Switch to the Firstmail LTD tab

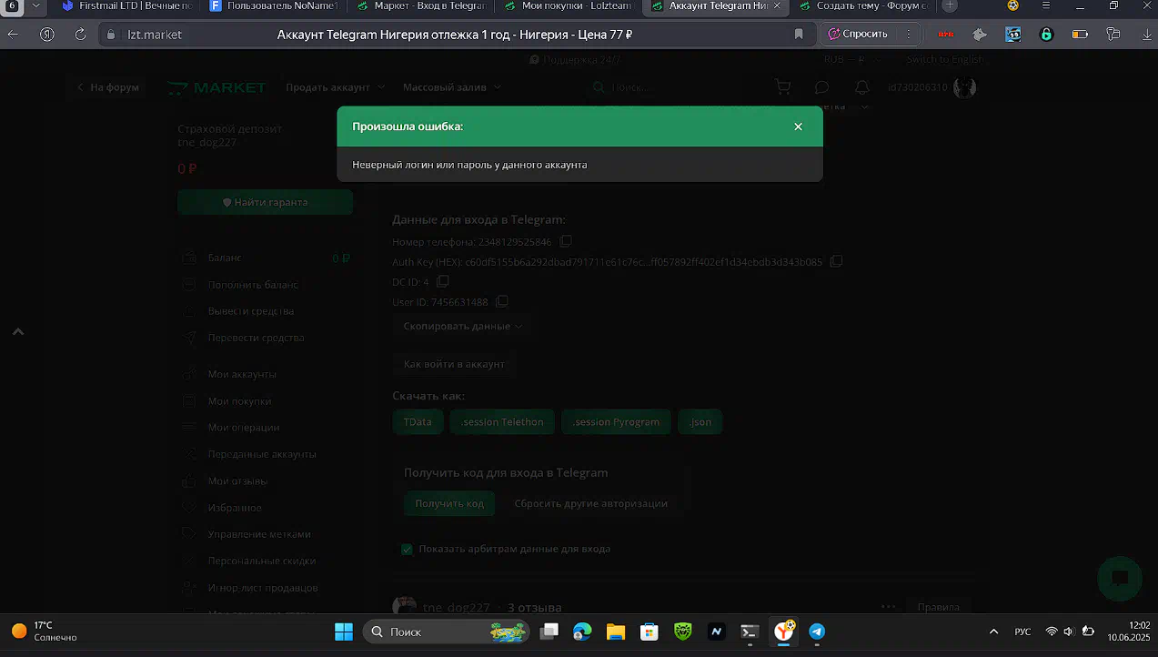point(126,5)
